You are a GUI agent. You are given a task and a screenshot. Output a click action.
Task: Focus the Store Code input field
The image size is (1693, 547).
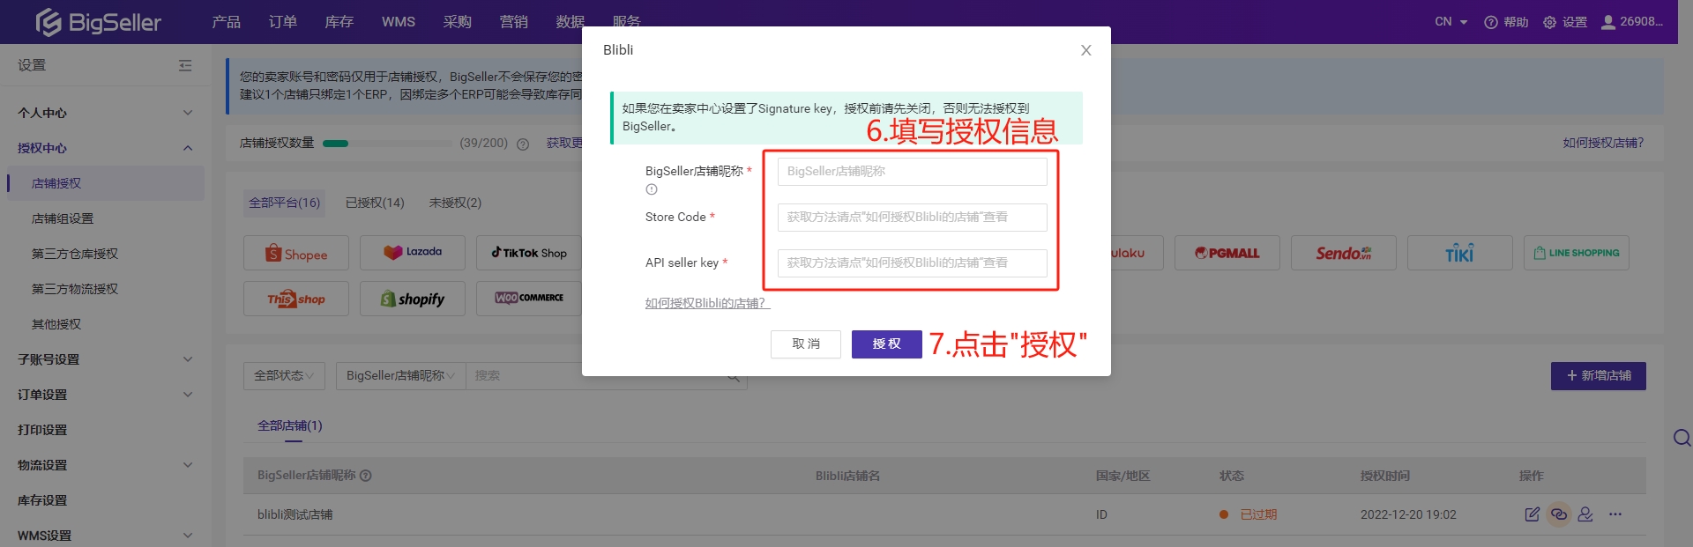coord(913,218)
